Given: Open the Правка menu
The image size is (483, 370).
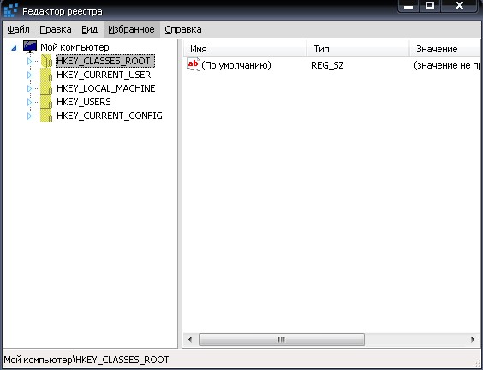Looking at the screenshot, I should [56, 30].
